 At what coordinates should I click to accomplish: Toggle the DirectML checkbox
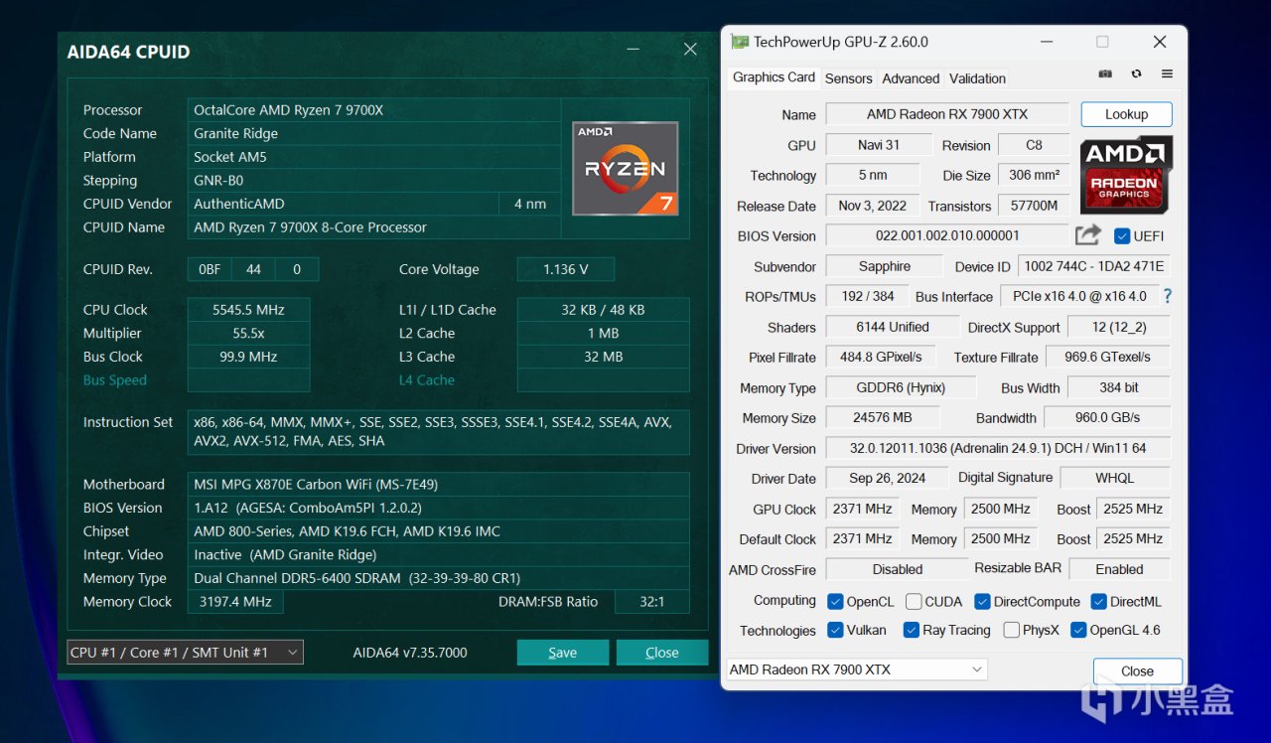point(1099,602)
